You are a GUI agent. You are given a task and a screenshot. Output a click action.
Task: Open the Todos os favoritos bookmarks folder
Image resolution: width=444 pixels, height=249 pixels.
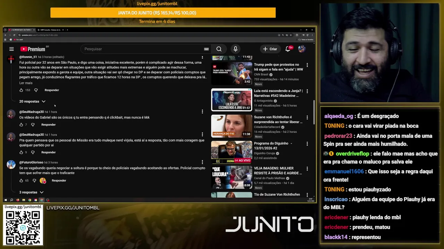306,39
